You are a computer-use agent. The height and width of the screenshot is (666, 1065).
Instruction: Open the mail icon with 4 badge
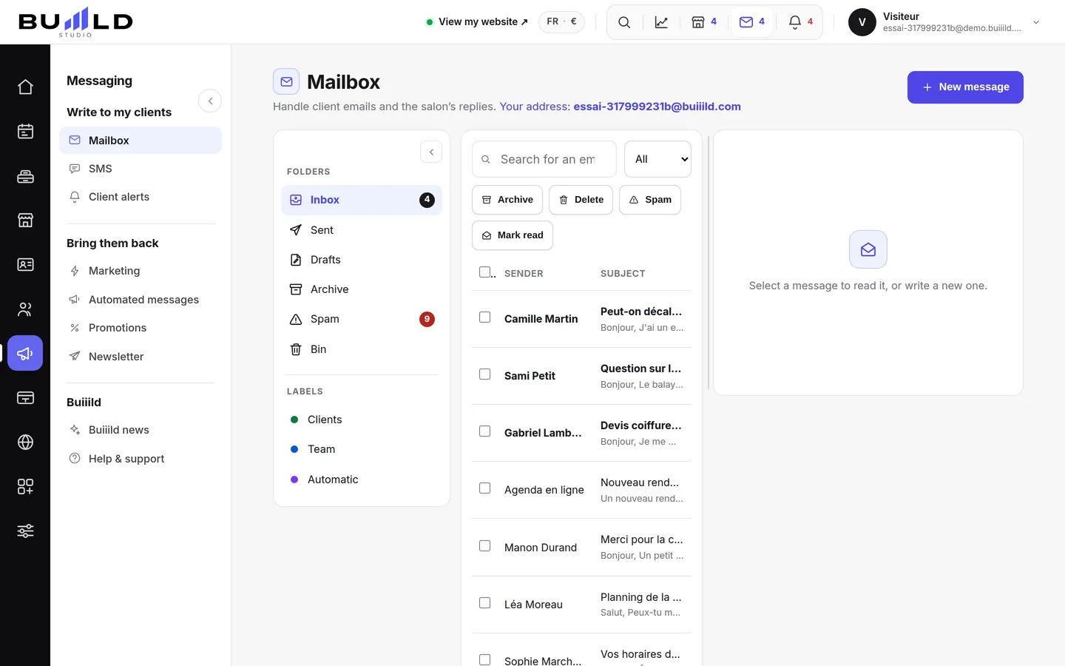tap(752, 22)
